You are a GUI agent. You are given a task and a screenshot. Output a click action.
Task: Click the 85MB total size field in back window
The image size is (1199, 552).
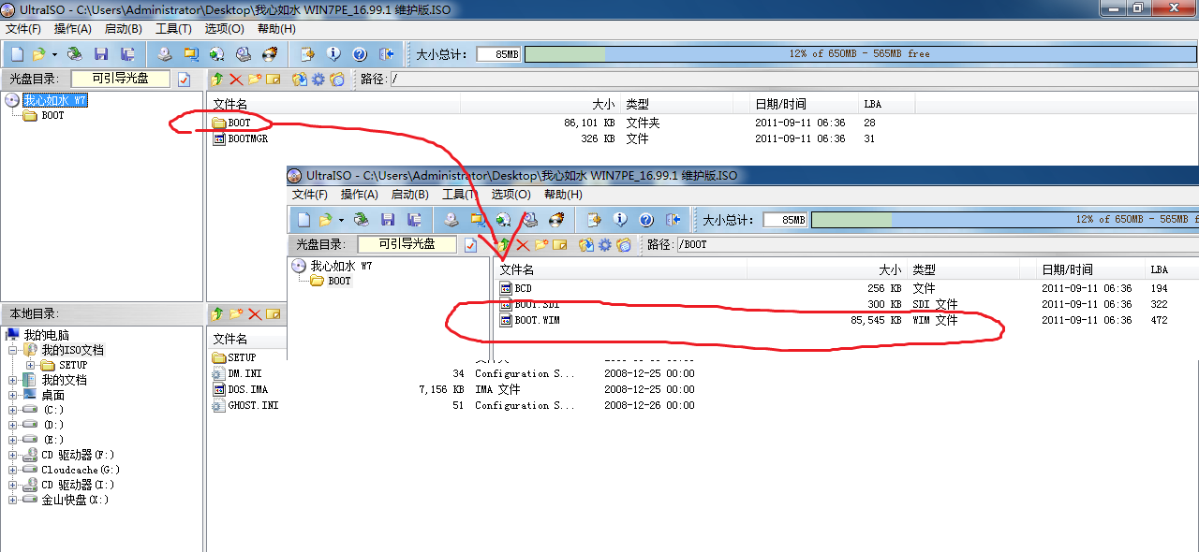pos(498,54)
